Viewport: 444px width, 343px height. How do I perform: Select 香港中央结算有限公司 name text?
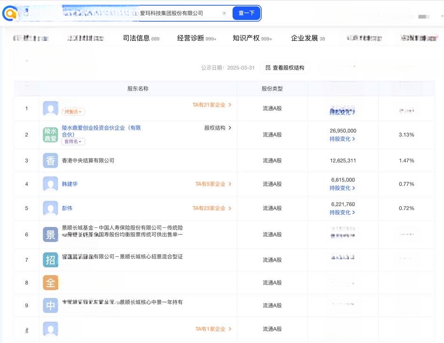coord(88,161)
